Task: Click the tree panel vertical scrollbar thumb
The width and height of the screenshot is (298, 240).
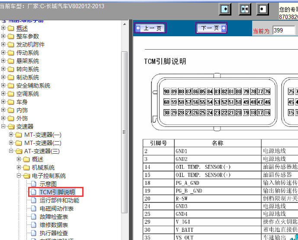Action: coord(125,132)
